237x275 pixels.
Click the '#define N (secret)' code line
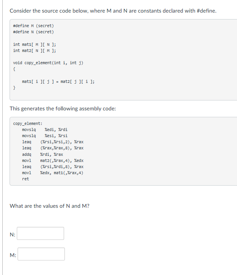tap(34, 32)
